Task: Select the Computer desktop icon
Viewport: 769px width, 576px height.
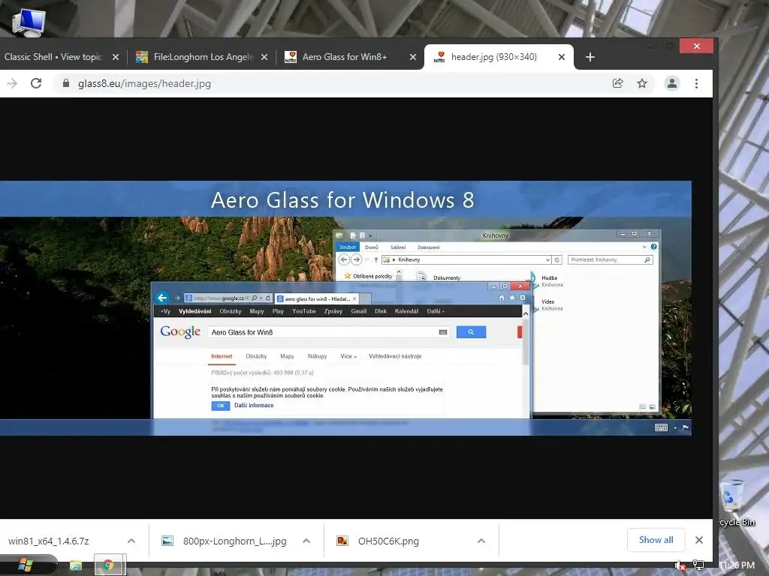Action: coord(29,22)
